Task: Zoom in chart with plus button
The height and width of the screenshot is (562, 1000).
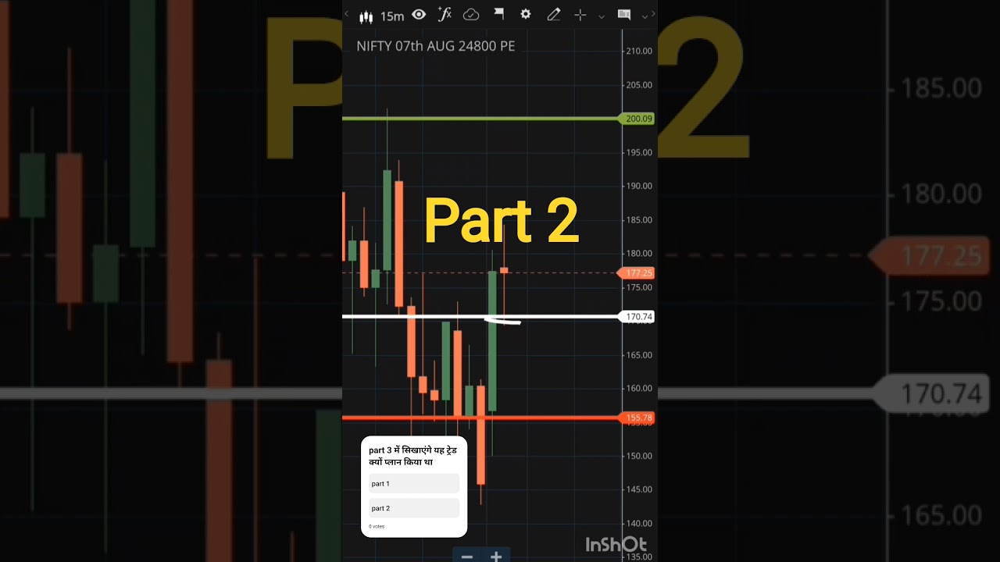Action: [496, 557]
